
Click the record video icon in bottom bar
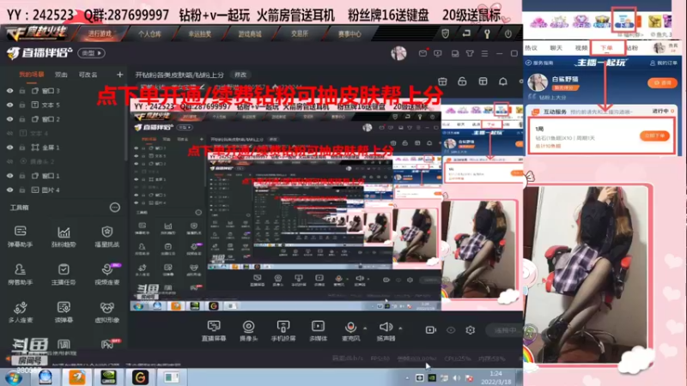pos(431,330)
